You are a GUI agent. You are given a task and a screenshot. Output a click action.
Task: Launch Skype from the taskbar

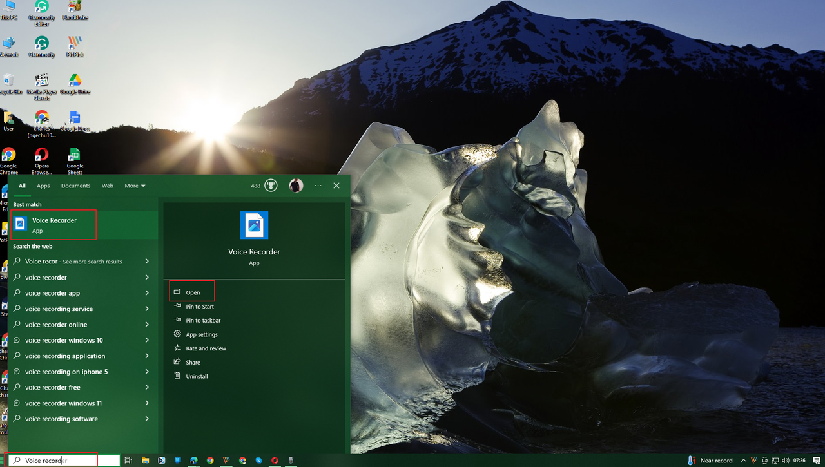tap(258, 460)
